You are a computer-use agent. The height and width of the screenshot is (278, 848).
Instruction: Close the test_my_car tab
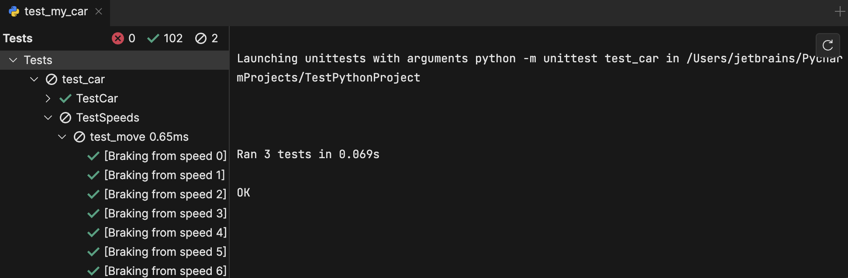99,11
